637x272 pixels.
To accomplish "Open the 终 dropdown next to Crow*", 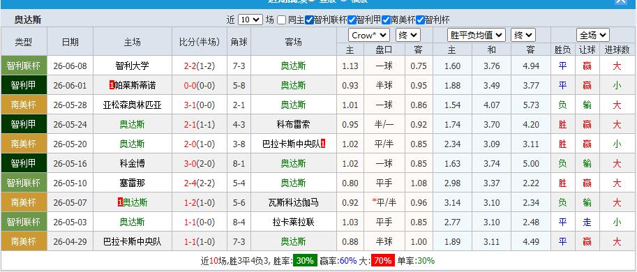I will pos(408,36).
